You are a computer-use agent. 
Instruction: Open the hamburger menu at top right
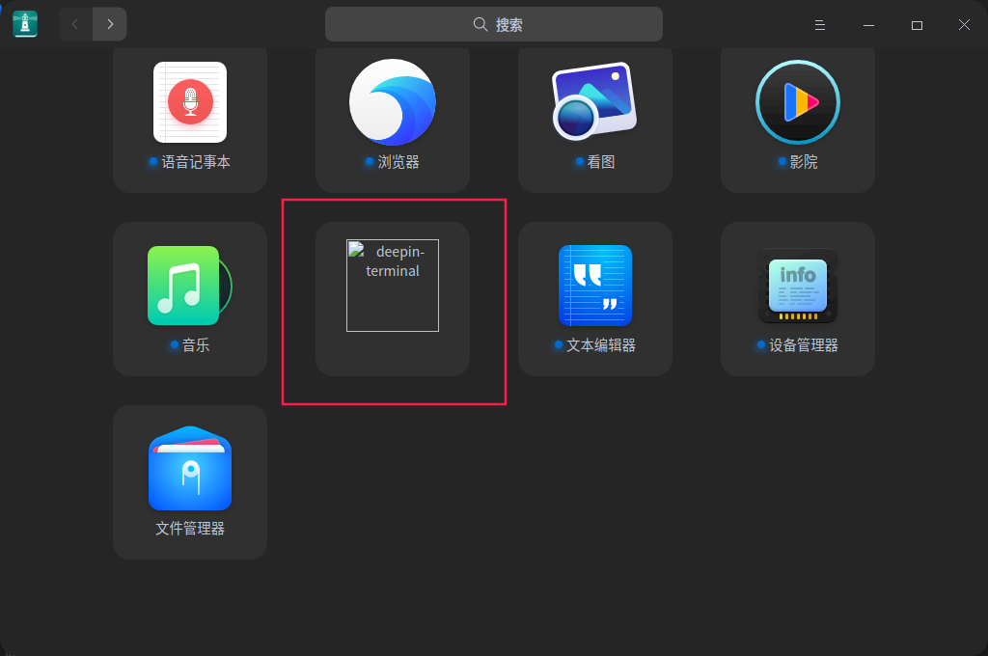click(819, 24)
